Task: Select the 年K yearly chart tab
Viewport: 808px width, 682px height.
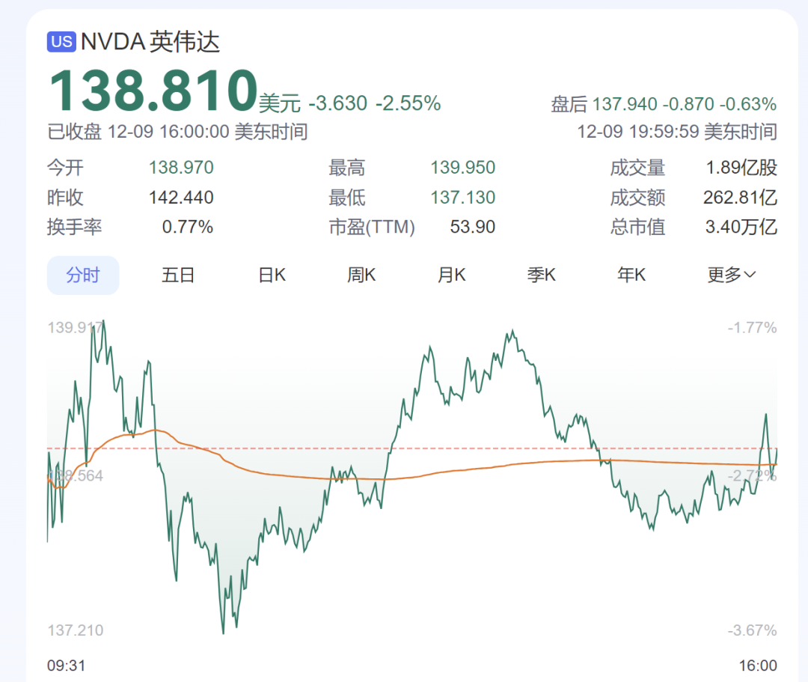Action: coord(631,275)
